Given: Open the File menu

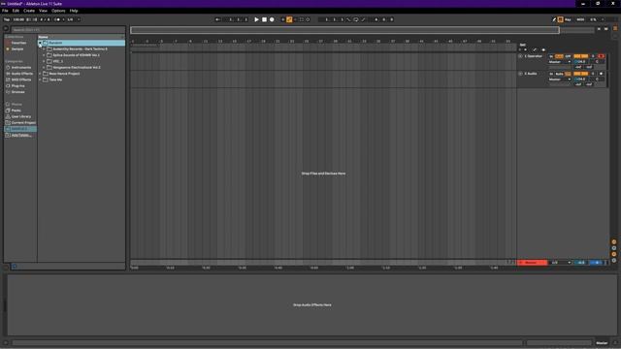Looking at the screenshot, I should [5, 11].
